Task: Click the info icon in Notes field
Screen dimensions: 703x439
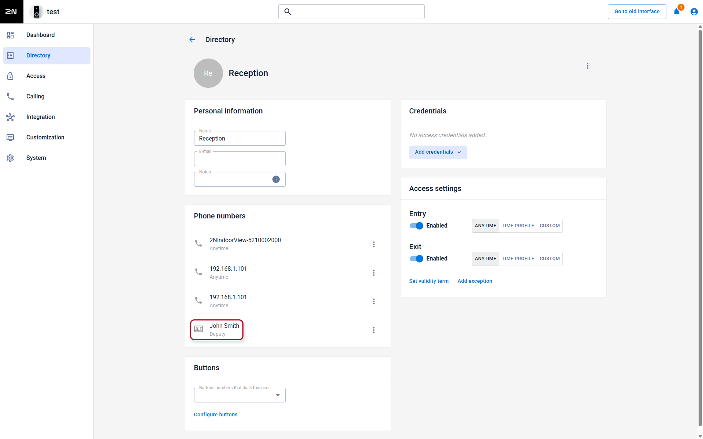Action: click(x=276, y=179)
